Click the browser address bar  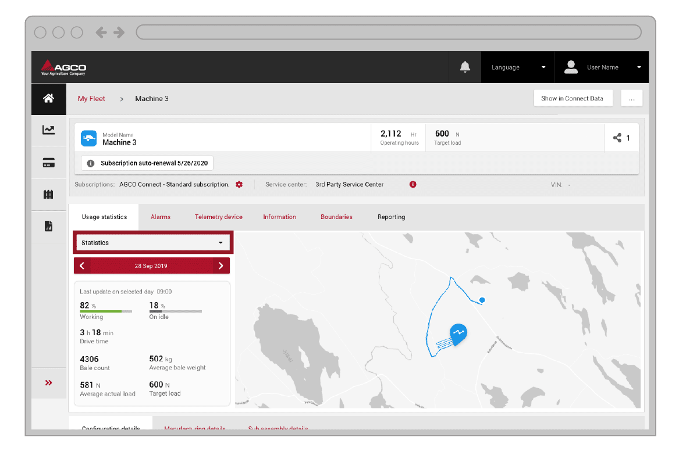point(389,32)
